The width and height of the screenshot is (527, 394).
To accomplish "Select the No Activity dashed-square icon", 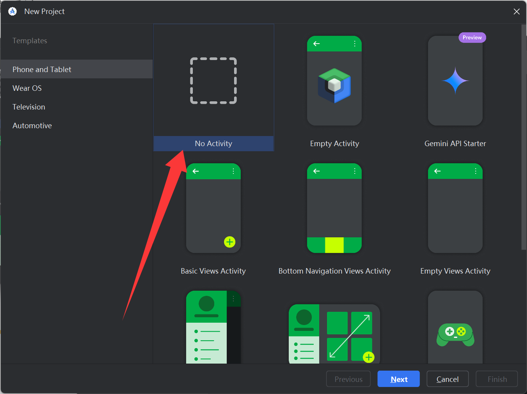I will [213, 81].
